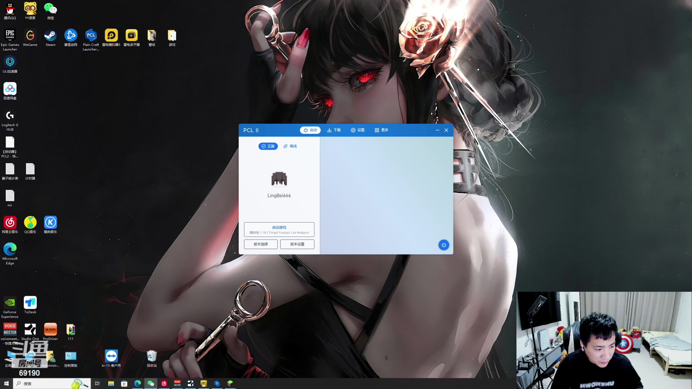Select the 回收站 recycle bin icon
692x389 pixels.
pyautogui.click(x=152, y=359)
